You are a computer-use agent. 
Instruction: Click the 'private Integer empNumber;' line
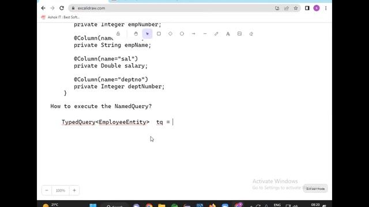tap(118, 24)
